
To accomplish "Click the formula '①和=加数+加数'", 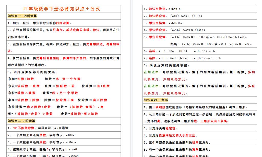I will pos(21,79).
